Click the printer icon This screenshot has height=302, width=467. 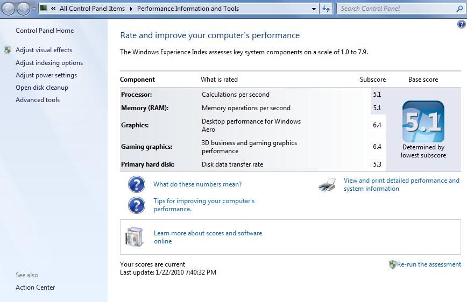click(327, 184)
